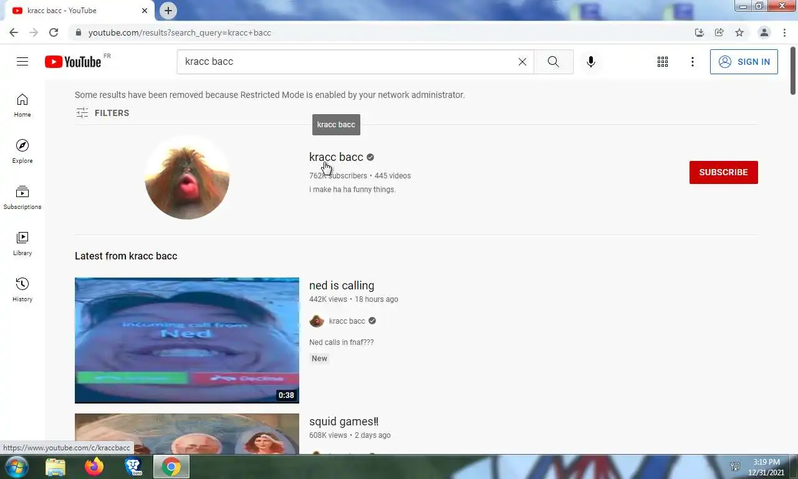Open the 'ned is calling' video title
This screenshot has width=798, height=479.
pyautogui.click(x=342, y=286)
